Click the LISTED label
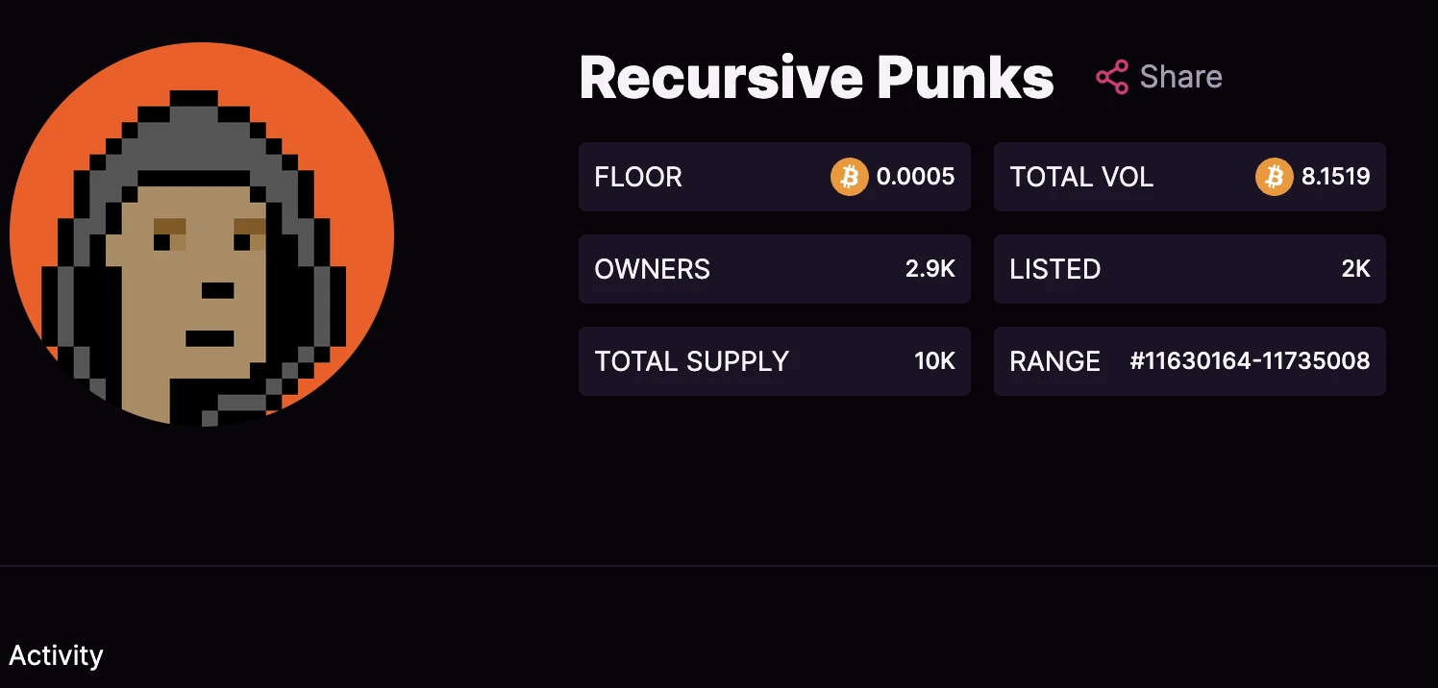The image size is (1438, 688). pyautogui.click(x=1054, y=269)
